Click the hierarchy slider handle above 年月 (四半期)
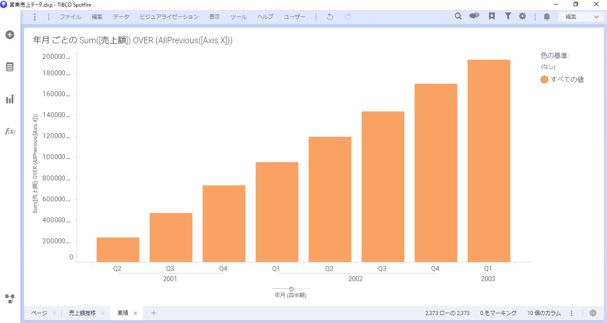The image size is (607, 323). pos(291,289)
